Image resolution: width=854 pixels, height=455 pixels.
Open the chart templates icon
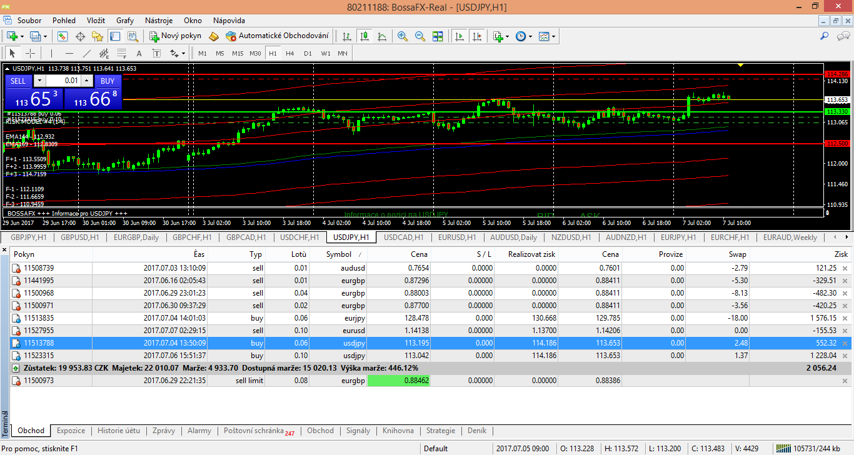(544, 36)
